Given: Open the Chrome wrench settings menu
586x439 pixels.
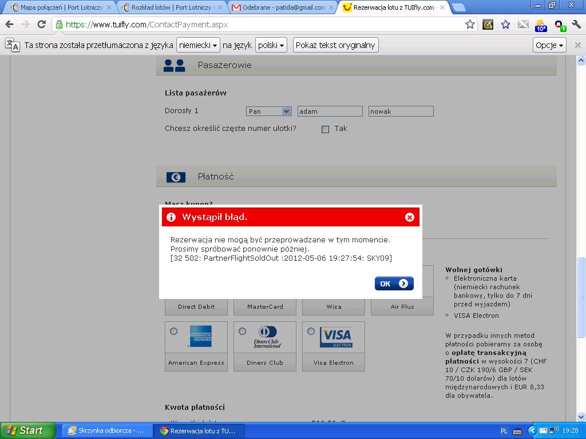Looking at the screenshot, I should (x=576, y=25).
